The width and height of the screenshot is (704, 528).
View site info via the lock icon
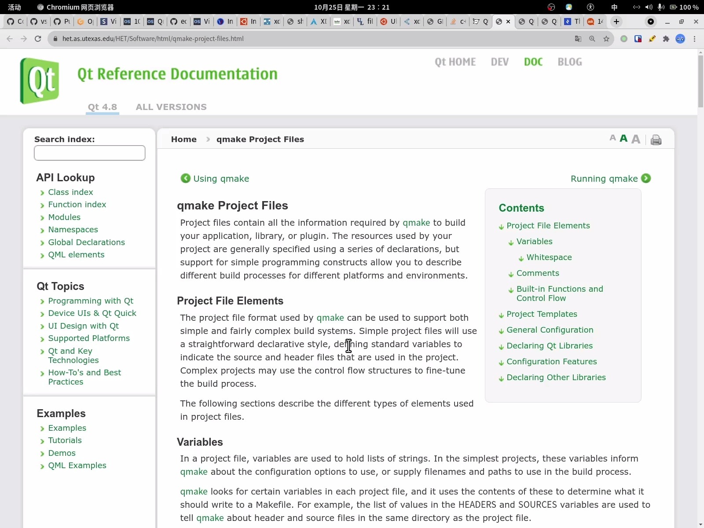[55, 39]
